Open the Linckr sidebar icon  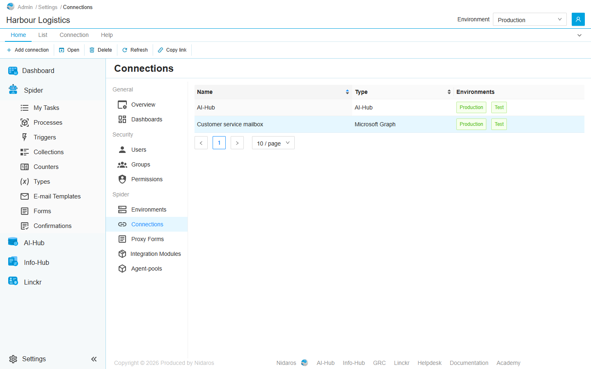(x=13, y=281)
